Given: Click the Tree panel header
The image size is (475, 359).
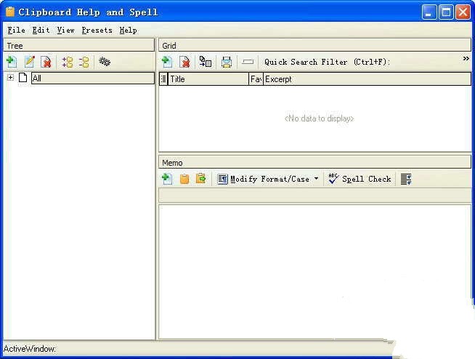Looking at the screenshot, I should click(x=79, y=46).
